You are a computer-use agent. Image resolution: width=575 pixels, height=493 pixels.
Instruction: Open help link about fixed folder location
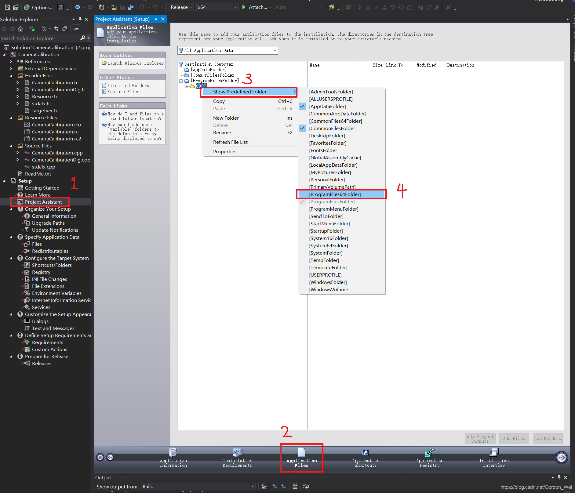136,116
